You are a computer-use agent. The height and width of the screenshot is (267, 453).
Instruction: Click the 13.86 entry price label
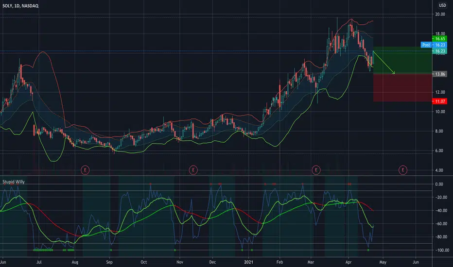point(439,74)
